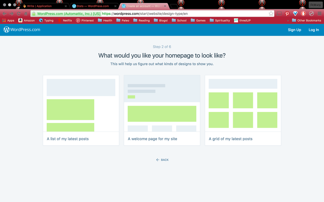Open the Spirituality bookmarks folder
Image resolution: width=324 pixels, height=202 pixels.
point(220,20)
